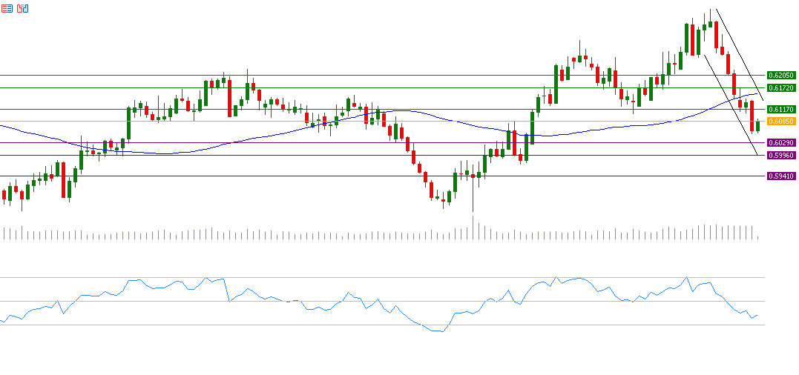Select the 0.62050 green price label

coord(781,76)
